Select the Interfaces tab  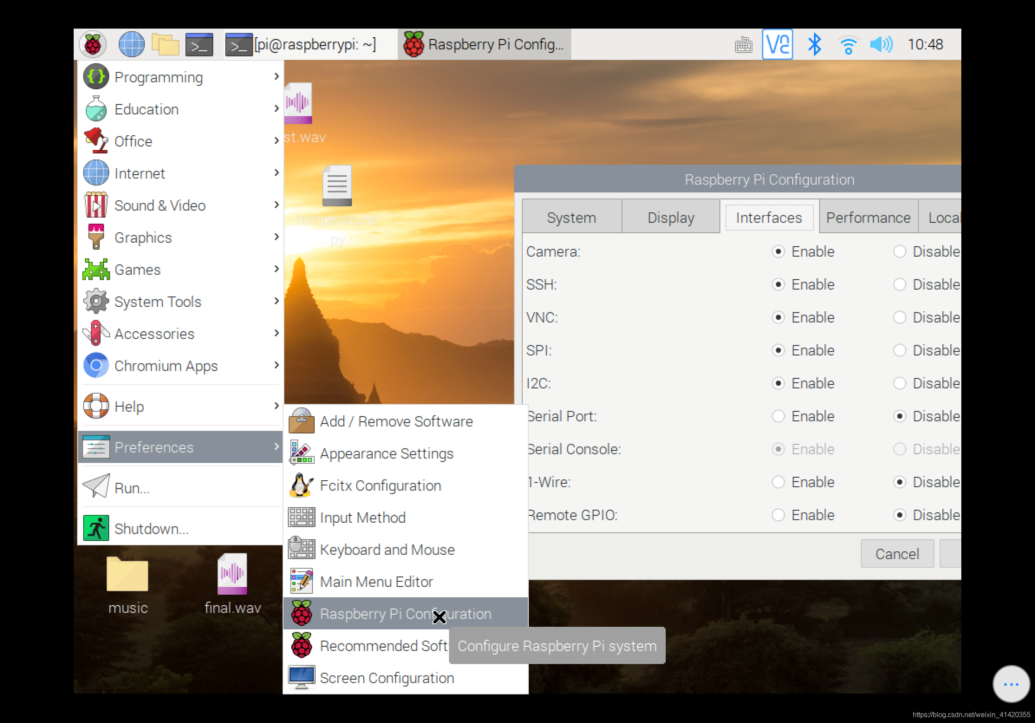pyautogui.click(x=769, y=217)
